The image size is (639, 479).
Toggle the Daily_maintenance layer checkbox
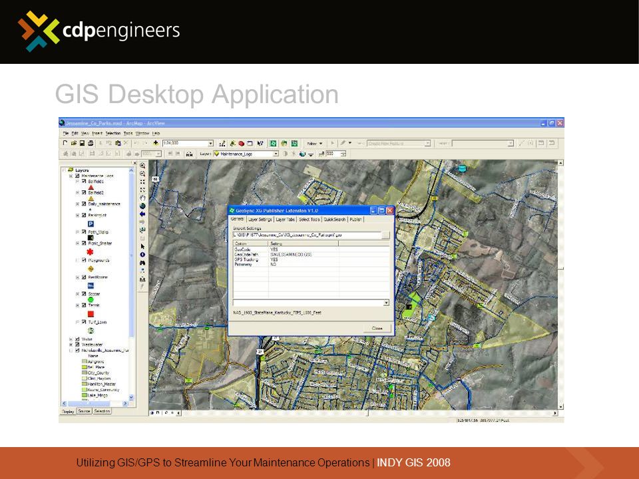click(84, 204)
